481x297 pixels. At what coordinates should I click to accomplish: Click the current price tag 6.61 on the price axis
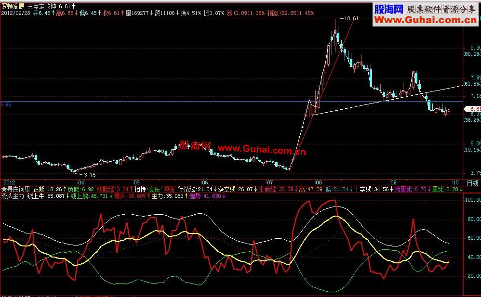473,109
